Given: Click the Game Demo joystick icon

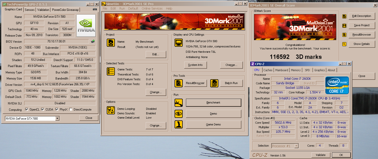Looking at the screenshot, I should tap(179, 124).
